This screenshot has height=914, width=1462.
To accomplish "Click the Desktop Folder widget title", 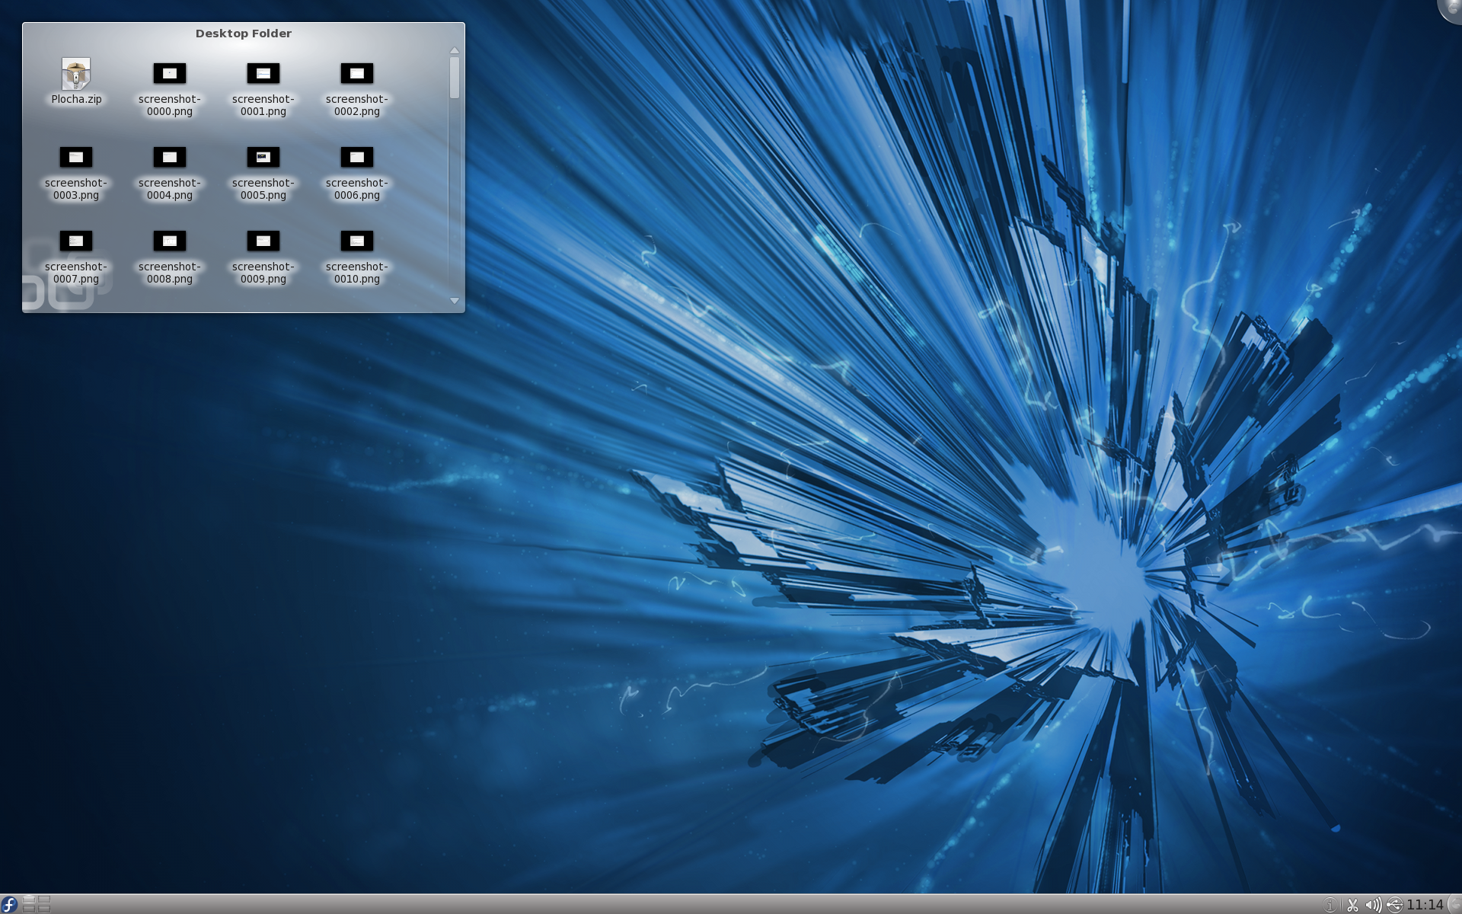I will point(244,34).
